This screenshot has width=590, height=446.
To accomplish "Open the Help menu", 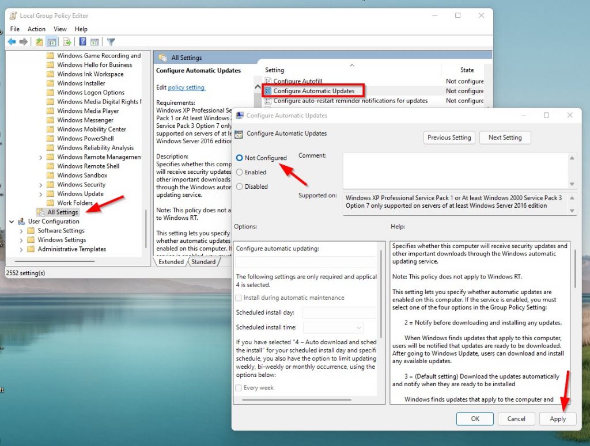I will pos(81,29).
